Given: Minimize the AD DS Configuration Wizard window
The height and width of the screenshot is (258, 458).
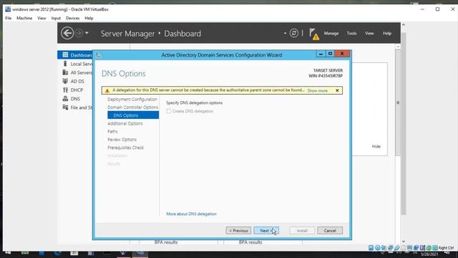Looking at the screenshot, I should [321, 54].
